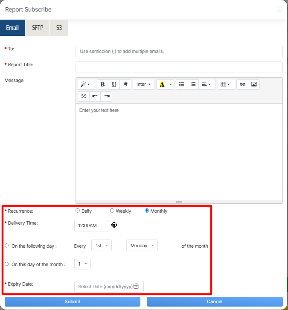
Task: Click the Cancel button
Action: tap(215, 301)
